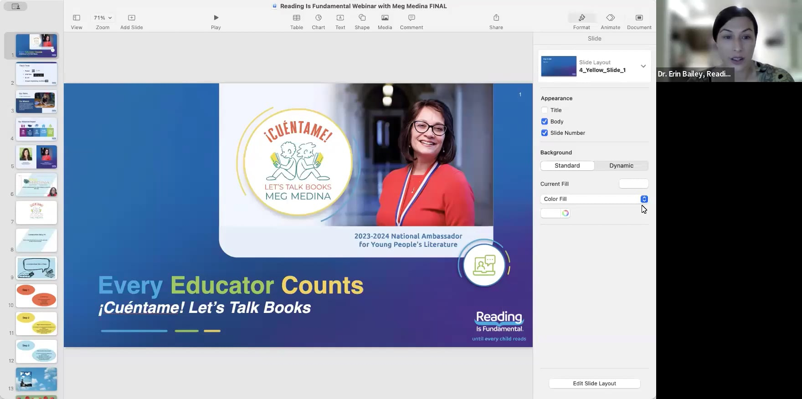Add a Comment from toolbar
The width and height of the screenshot is (802, 399).
411,18
